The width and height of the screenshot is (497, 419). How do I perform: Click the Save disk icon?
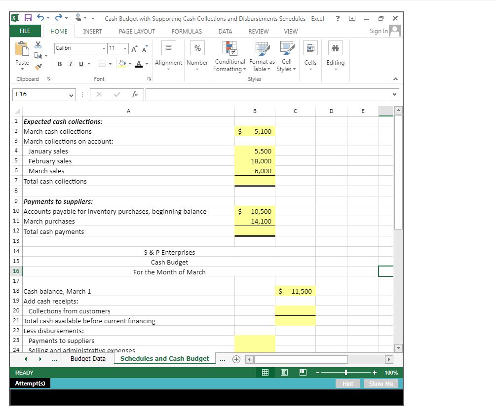tap(28, 18)
